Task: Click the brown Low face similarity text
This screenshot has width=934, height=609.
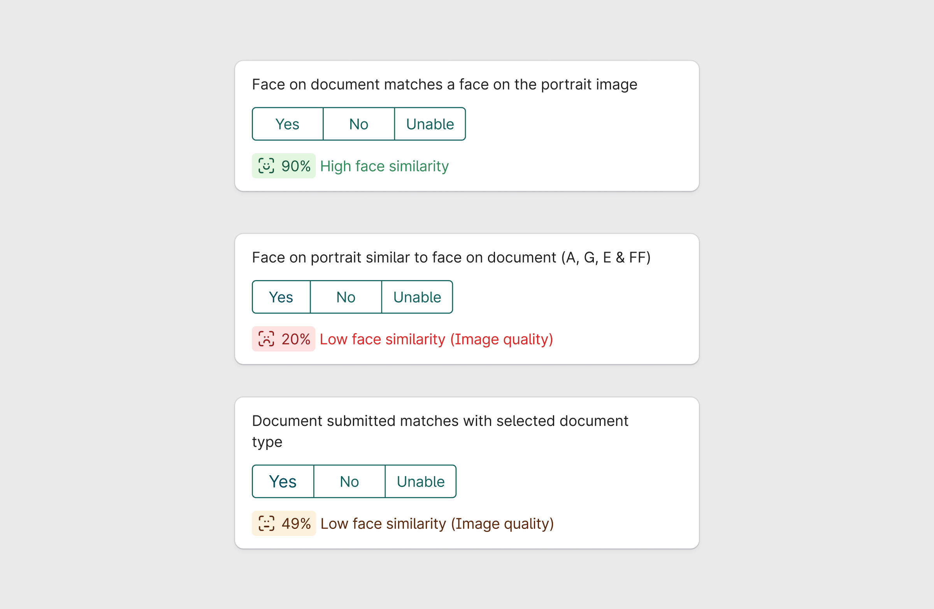Action: tap(437, 523)
